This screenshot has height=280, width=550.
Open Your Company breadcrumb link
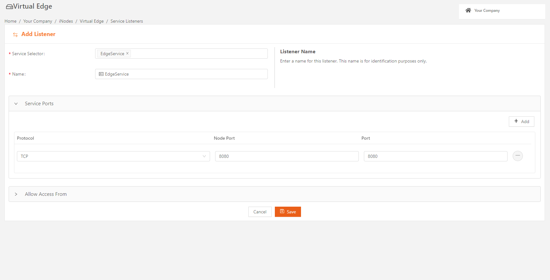click(x=38, y=21)
